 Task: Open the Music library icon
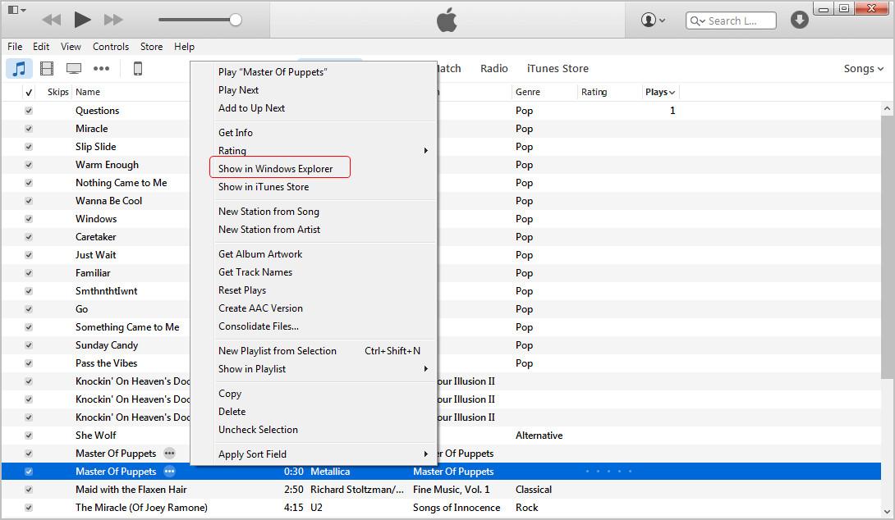[20, 69]
